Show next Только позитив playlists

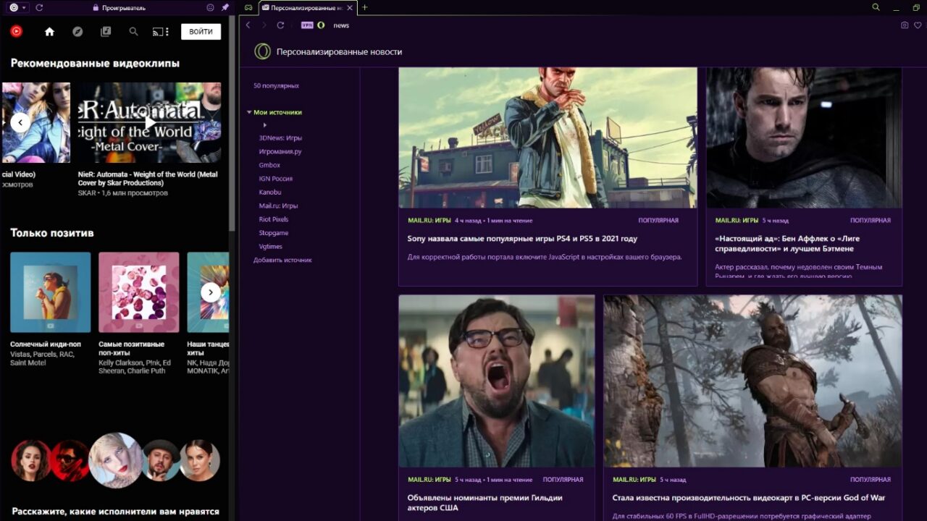[x=211, y=292]
